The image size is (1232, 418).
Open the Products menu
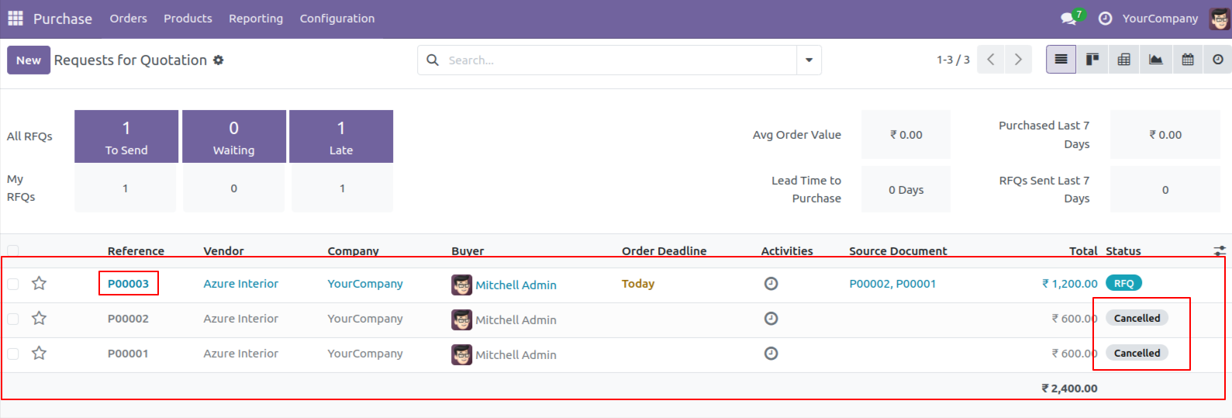click(x=188, y=18)
